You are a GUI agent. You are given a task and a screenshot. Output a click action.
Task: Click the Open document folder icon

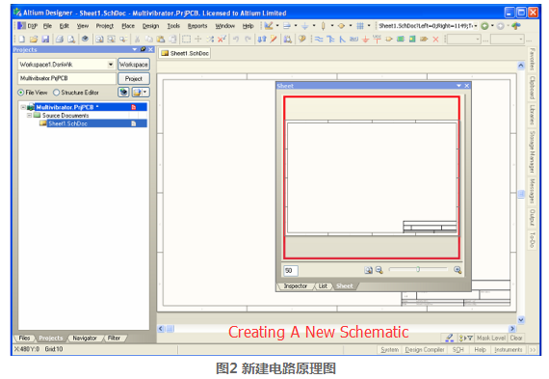[x=34, y=39]
